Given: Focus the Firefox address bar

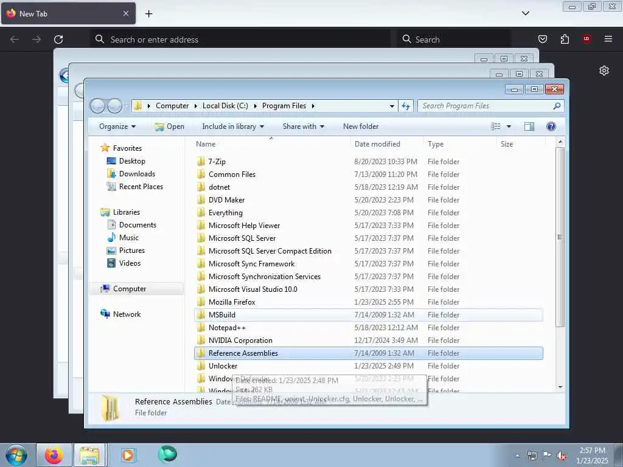Looking at the screenshot, I should tap(240, 40).
